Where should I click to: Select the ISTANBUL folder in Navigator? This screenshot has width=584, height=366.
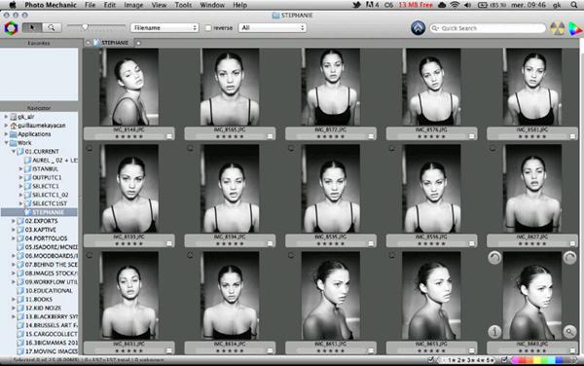pyautogui.click(x=45, y=168)
